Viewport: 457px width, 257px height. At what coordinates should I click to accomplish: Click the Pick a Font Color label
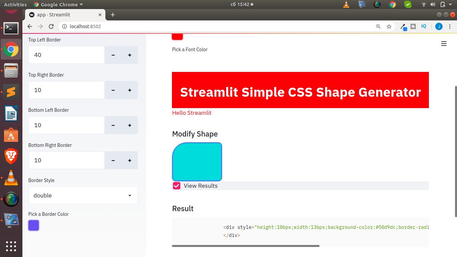(190, 50)
